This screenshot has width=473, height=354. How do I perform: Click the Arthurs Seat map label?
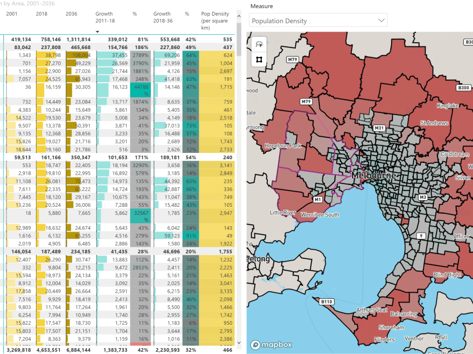coord(372,310)
